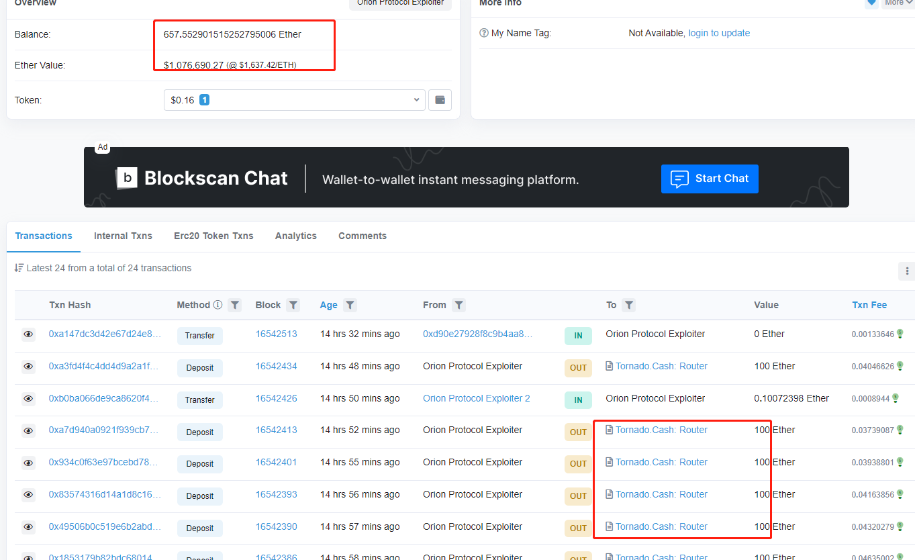Open Orion Protocol Exploiter 2 address link
The width and height of the screenshot is (915, 560).
tap(477, 398)
